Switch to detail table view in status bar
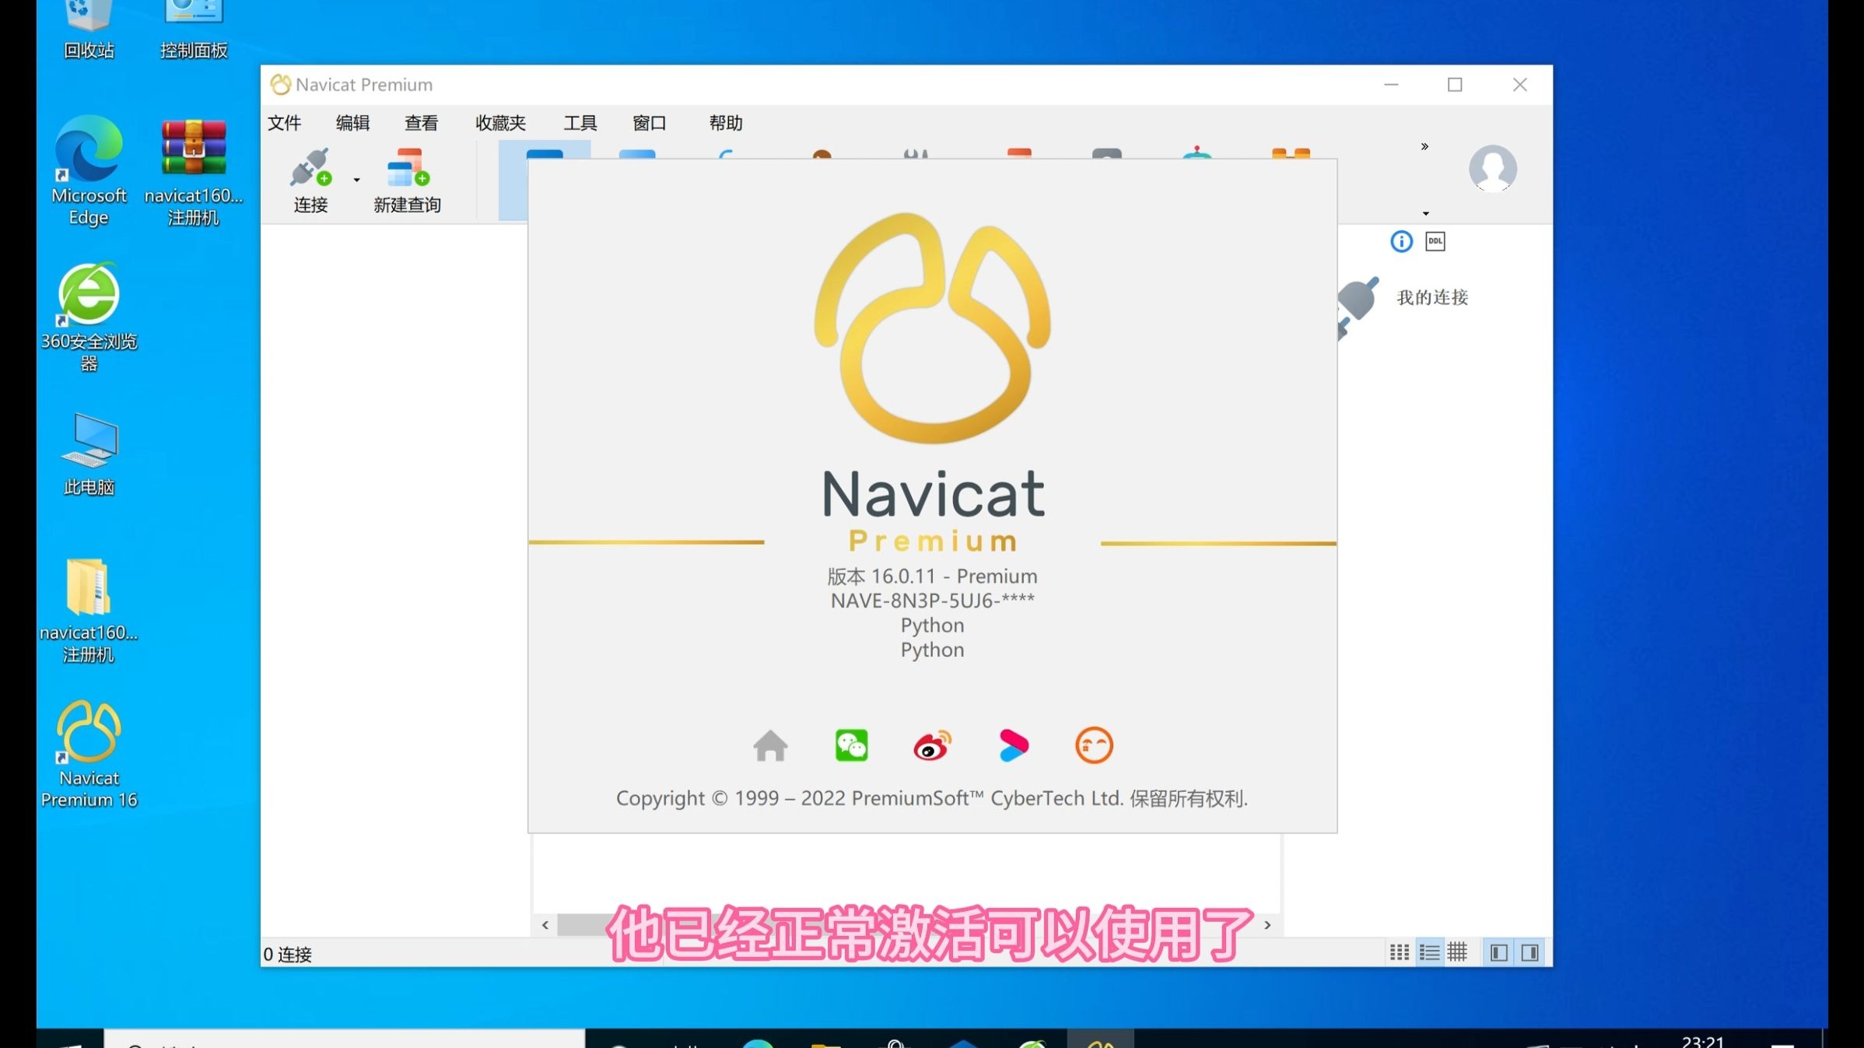The width and height of the screenshot is (1864, 1048). point(1457,952)
